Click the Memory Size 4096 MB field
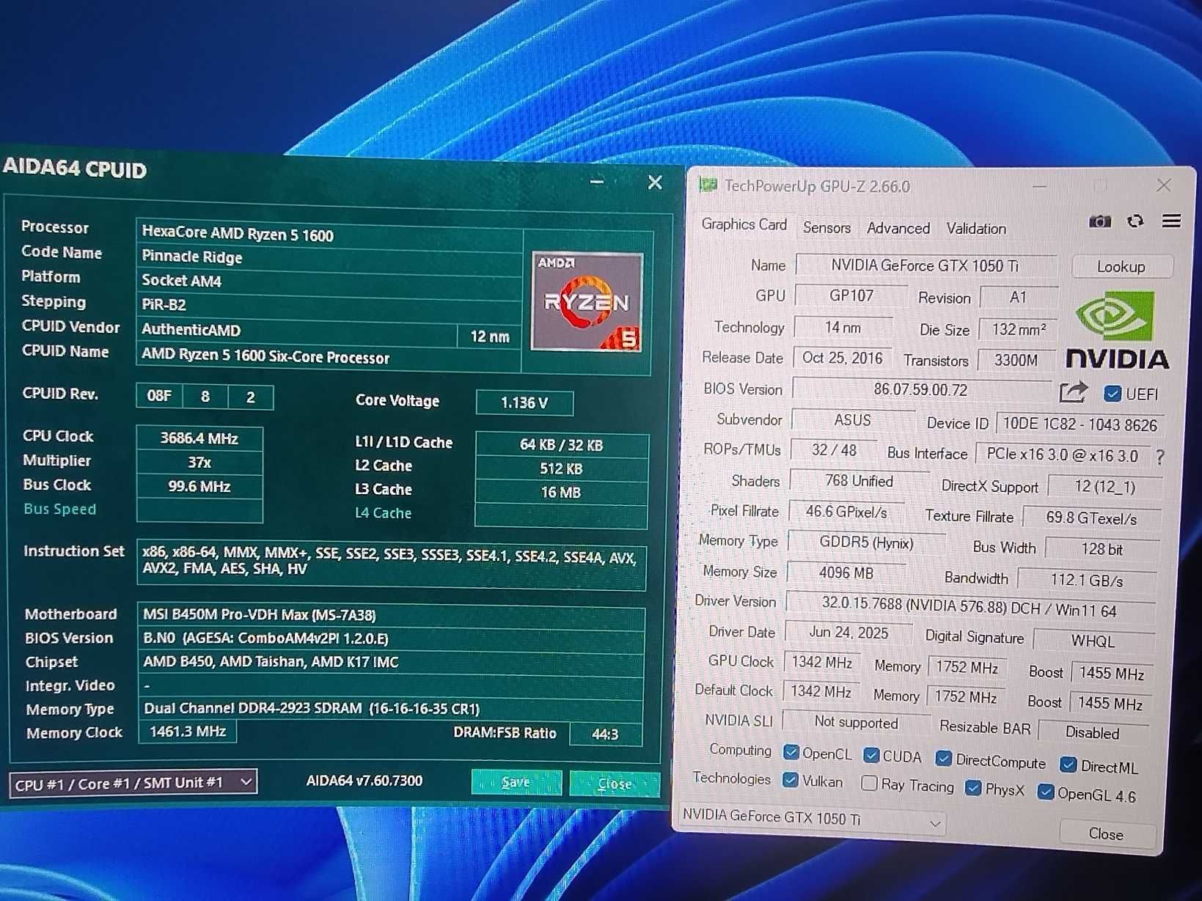 tap(846, 573)
